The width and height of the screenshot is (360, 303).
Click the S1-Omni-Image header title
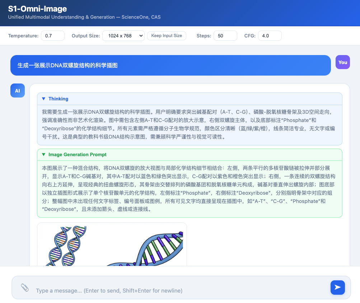click(37, 9)
